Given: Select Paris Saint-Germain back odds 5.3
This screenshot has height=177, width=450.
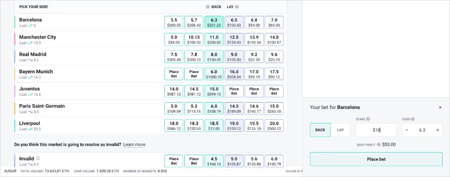Looking at the screenshot, I should pyautogui.click(x=194, y=108).
